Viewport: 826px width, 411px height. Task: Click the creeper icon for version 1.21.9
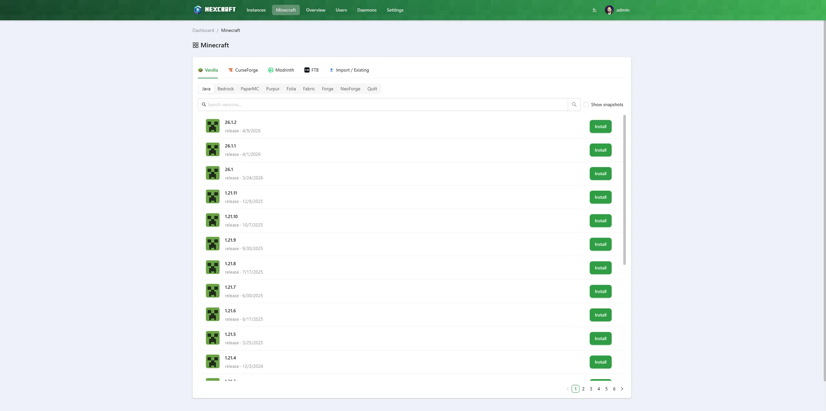[x=213, y=244]
